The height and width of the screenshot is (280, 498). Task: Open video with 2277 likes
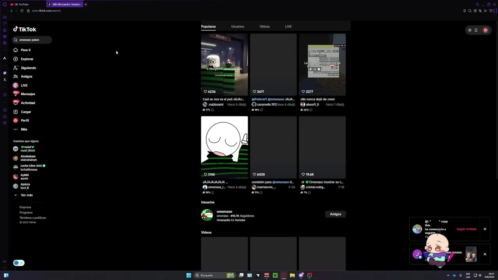pos(322,64)
